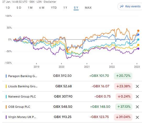Click the 0% y-axis label

point(10,40)
